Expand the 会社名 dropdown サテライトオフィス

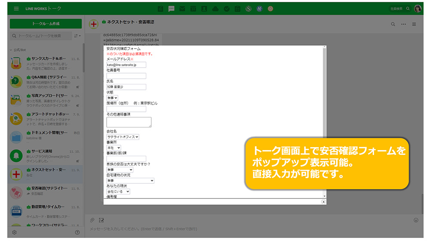[123, 137]
